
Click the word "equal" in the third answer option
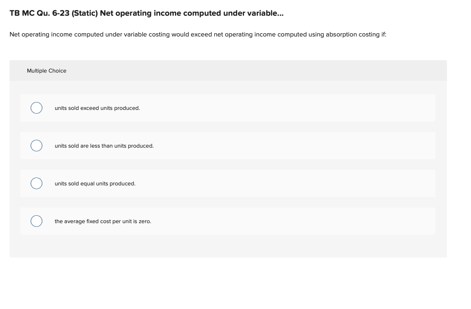[87, 184]
